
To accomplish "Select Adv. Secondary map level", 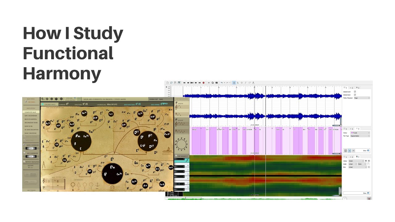I will click(31, 116).
